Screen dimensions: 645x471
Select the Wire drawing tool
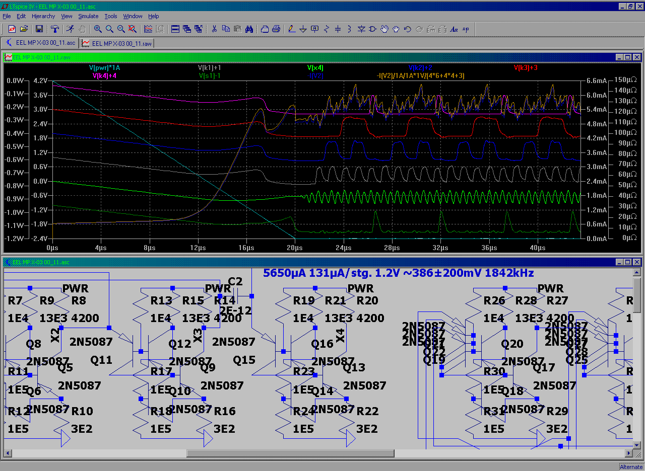(291, 29)
